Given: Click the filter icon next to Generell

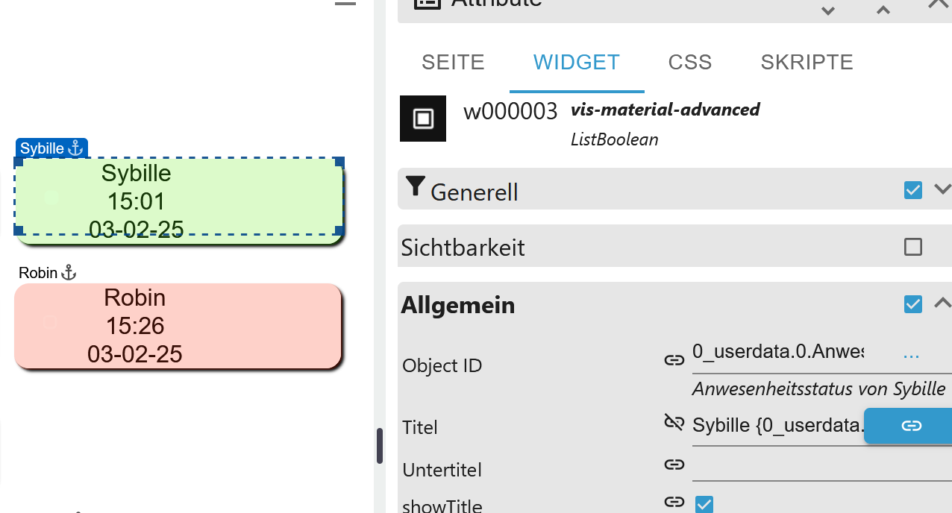Looking at the screenshot, I should (416, 187).
